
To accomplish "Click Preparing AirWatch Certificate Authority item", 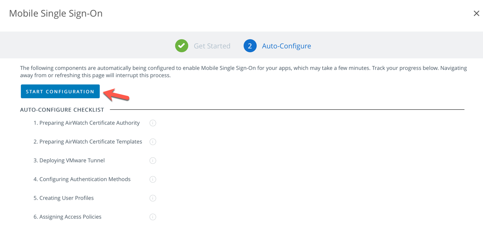I will [x=87, y=123].
